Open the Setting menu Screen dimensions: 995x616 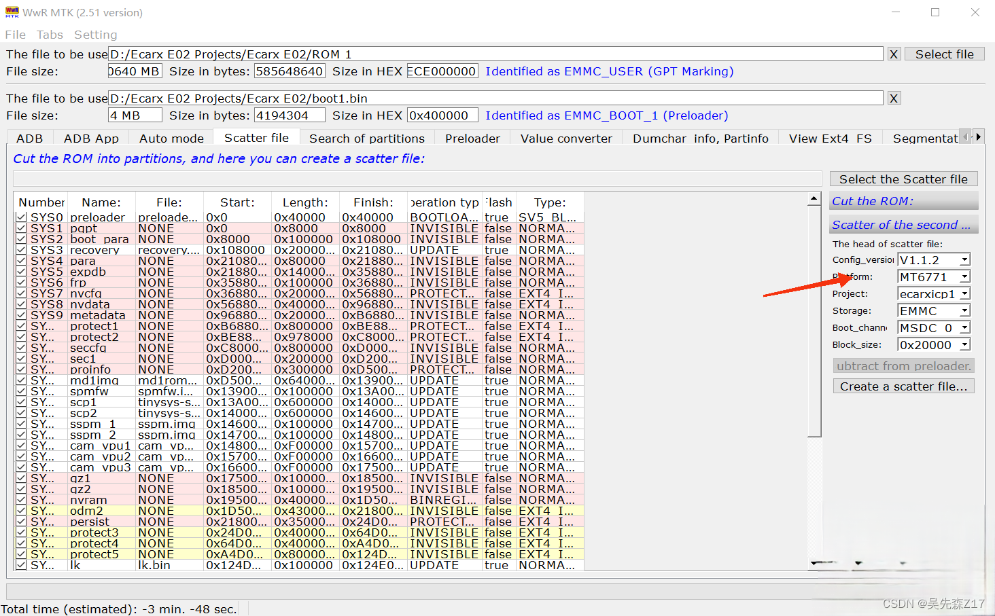[95, 35]
